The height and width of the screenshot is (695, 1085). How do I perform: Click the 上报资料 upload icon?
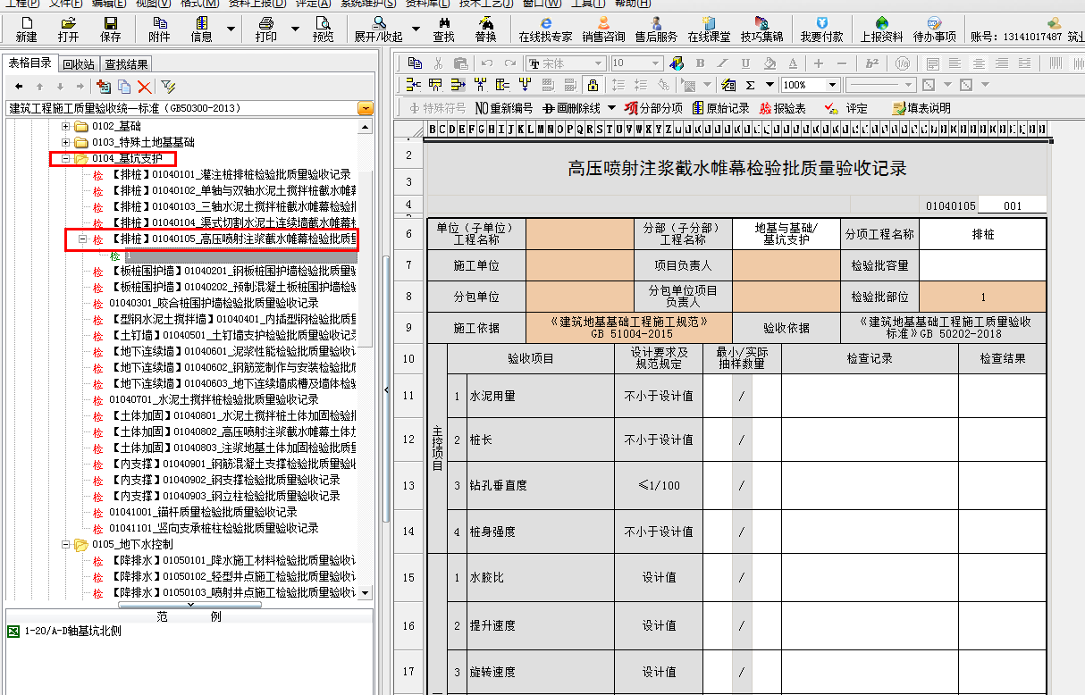click(x=881, y=29)
